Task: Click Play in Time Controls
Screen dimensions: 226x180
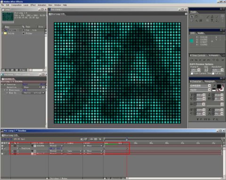Action: (x=200, y=60)
